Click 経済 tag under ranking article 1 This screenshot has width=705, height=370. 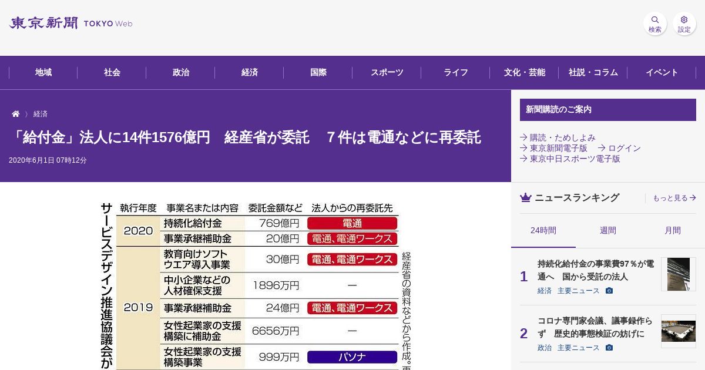coord(545,291)
